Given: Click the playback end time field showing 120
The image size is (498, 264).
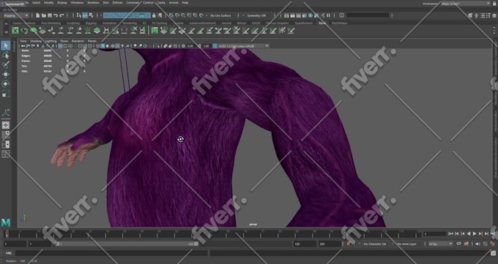Looking at the screenshot, I should point(304,244).
